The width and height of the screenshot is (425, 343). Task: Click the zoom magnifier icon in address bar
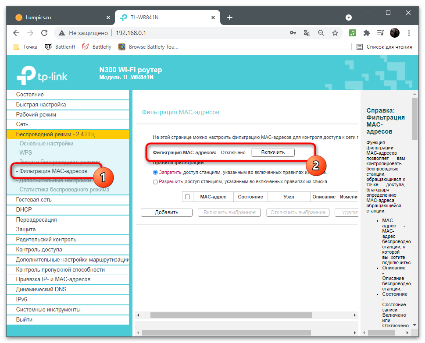point(321,33)
